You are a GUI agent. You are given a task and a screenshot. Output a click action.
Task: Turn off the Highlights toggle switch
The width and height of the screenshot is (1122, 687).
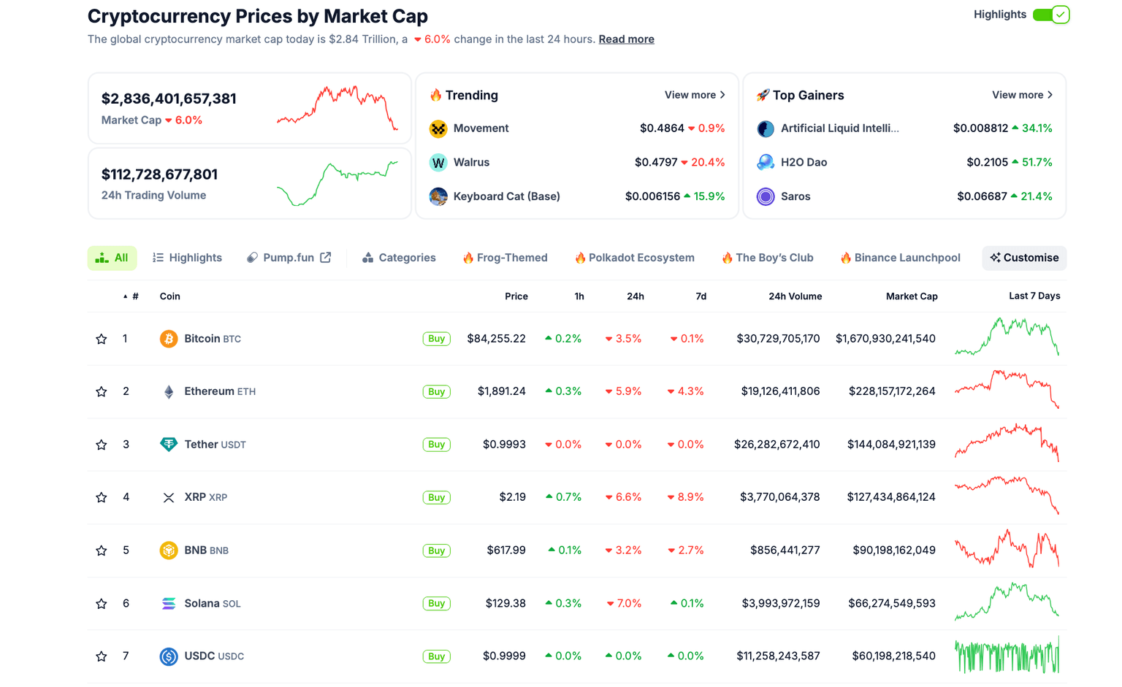[x=1051, y=15]
